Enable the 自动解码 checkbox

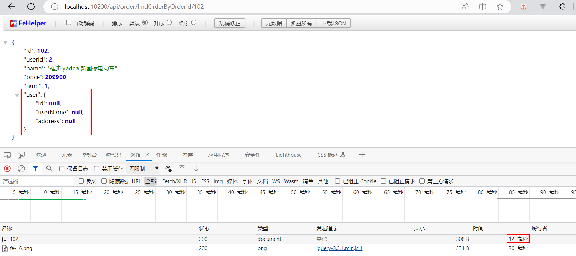coord(69,23)
